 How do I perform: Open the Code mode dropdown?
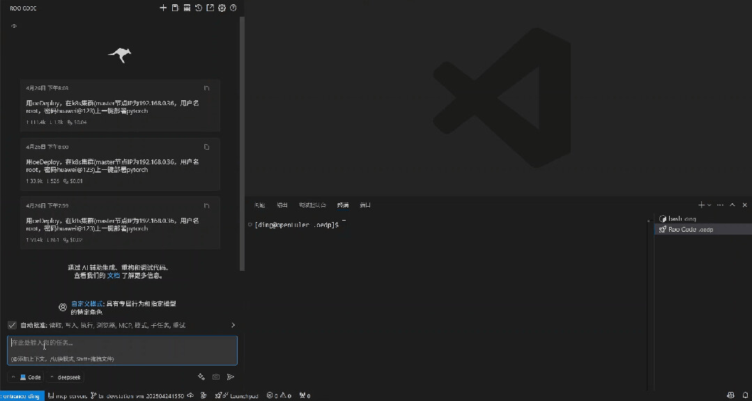[26, 377]
